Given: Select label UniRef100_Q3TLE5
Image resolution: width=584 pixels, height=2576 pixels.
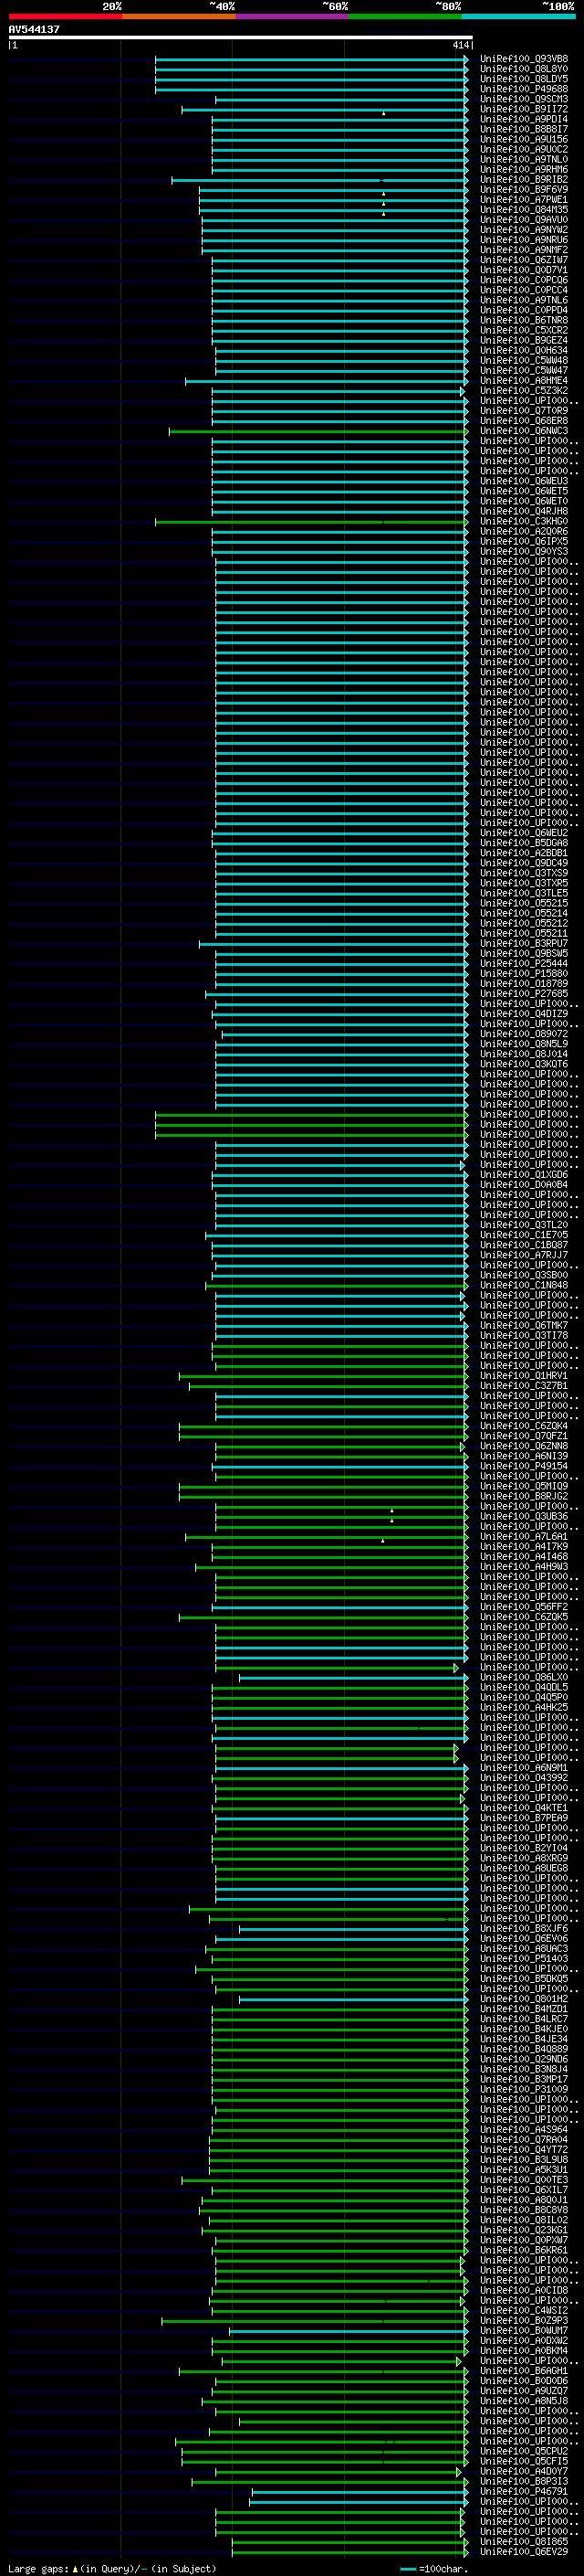Looking at the screenshot, I should click(x=524, y=893).
